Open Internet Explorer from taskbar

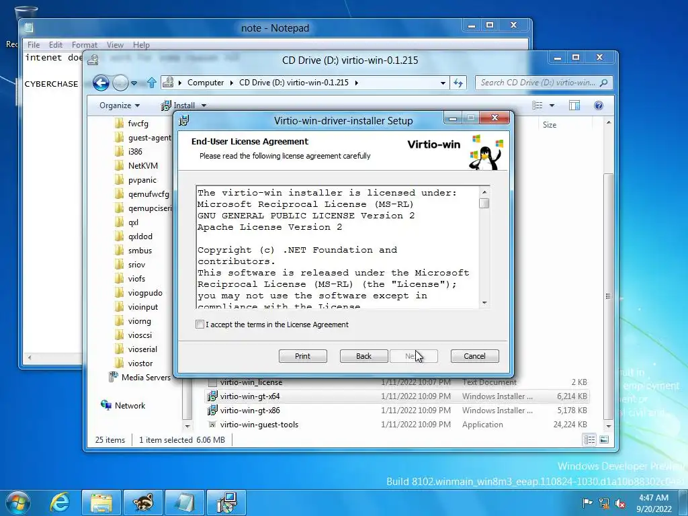point(60,503)
